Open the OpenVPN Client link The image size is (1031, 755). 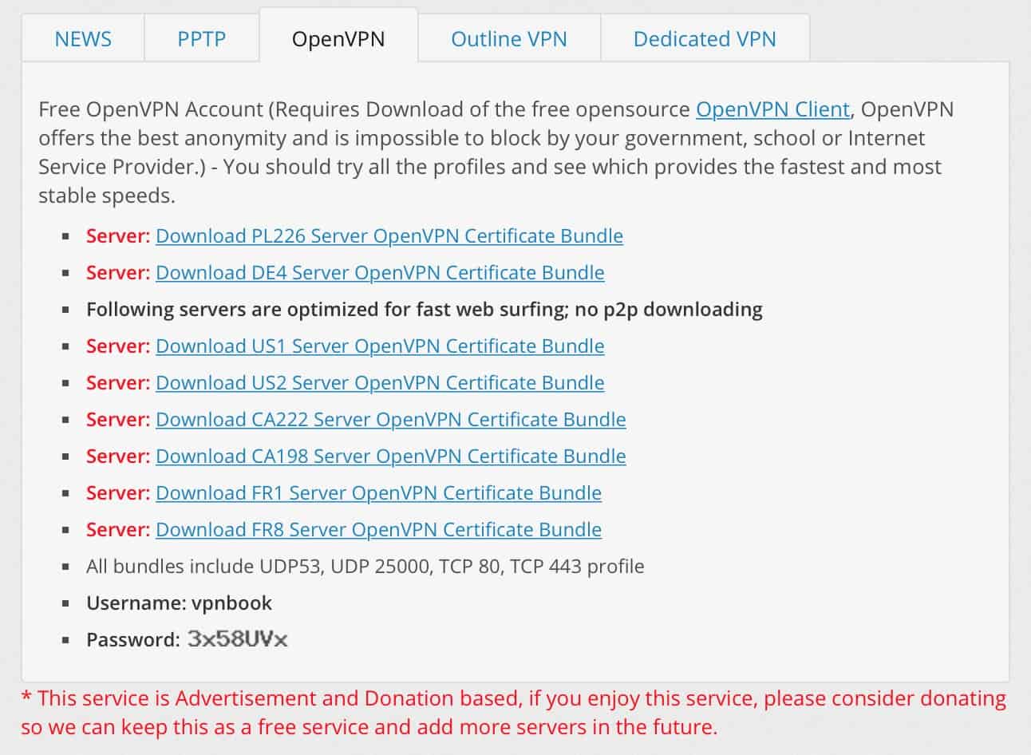point(773,109)
